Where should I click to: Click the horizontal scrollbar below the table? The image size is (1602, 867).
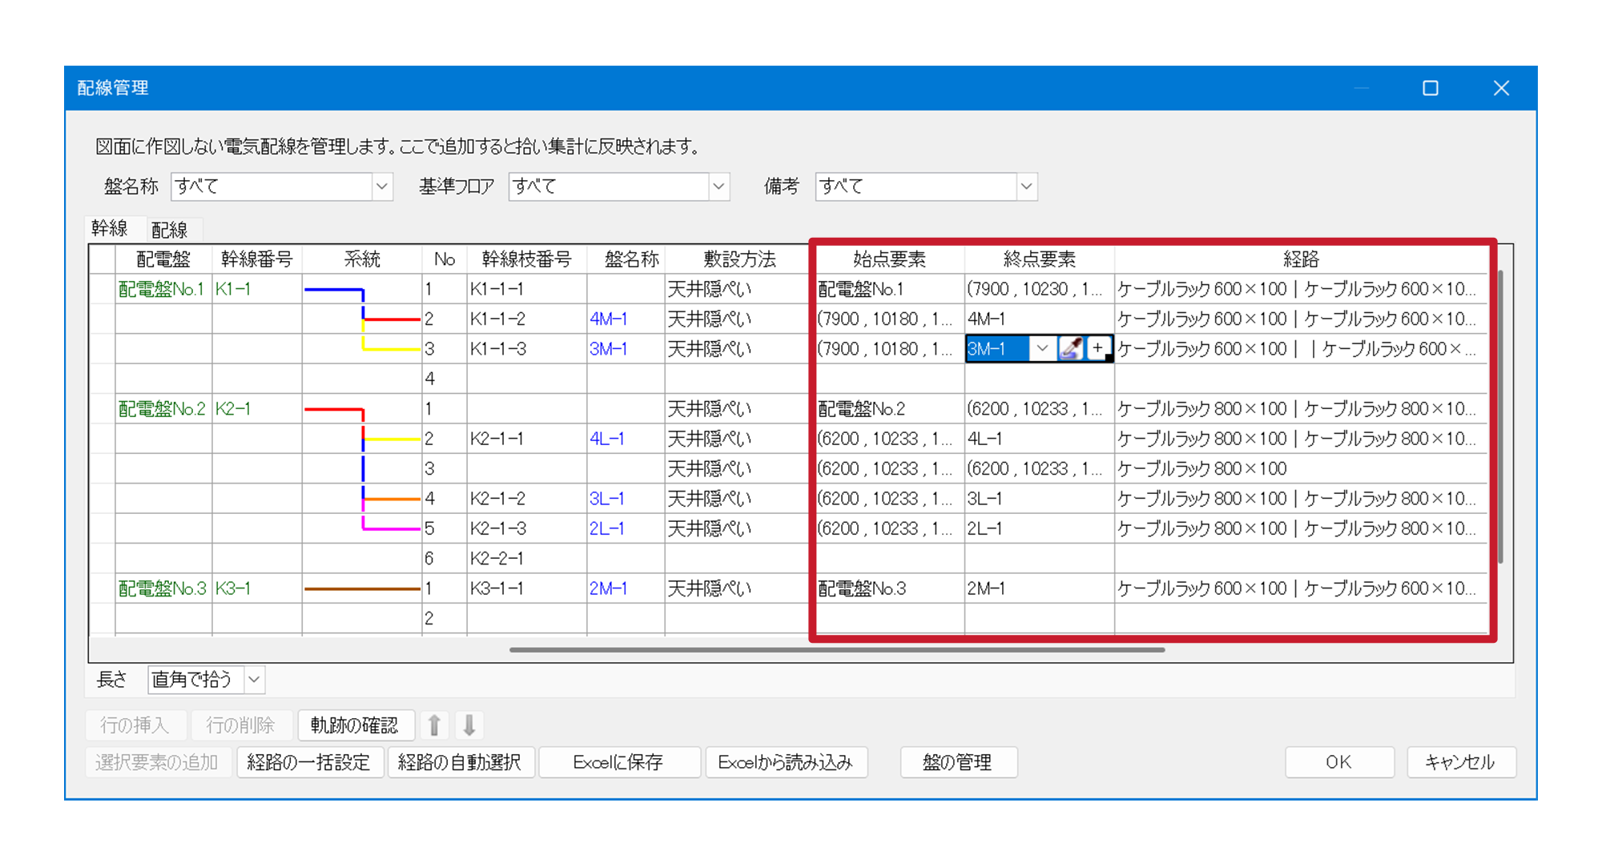point(841,650)
